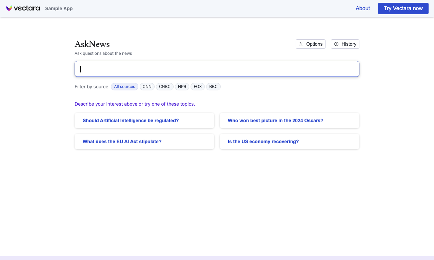Focus the AskNews question input field
434x260 pixels.
217,69
